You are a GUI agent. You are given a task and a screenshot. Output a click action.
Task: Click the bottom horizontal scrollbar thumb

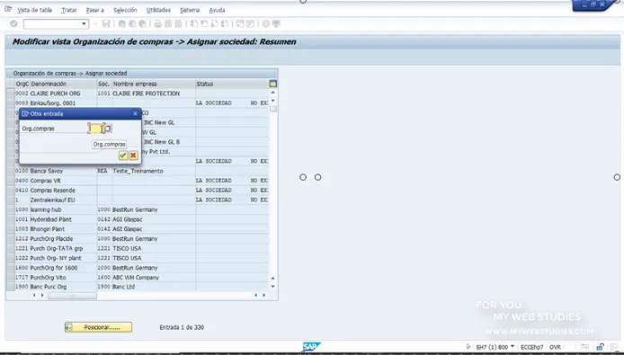point(72,296)
